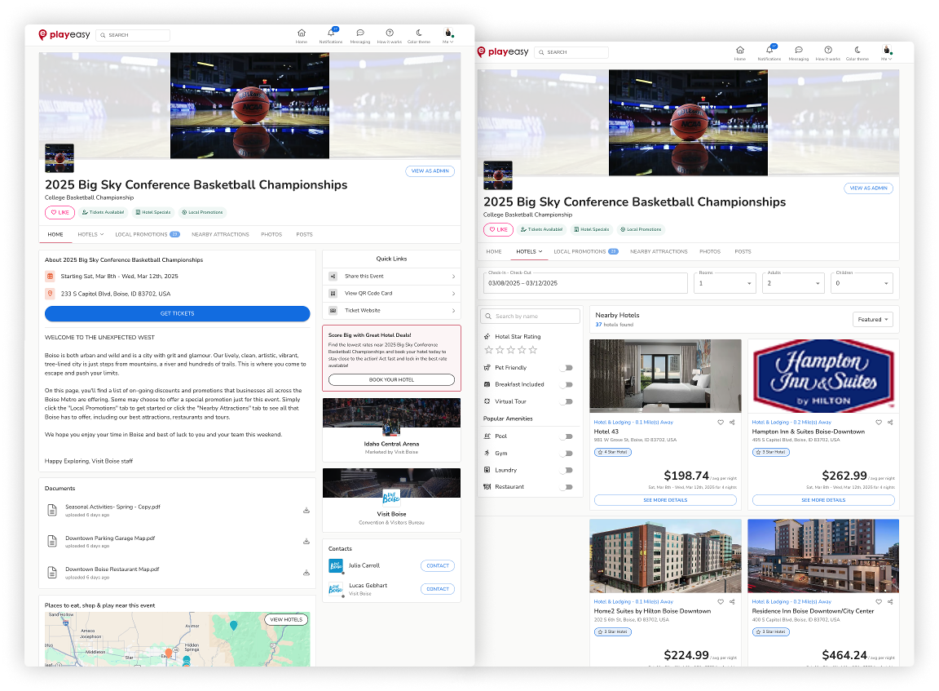The height and width of the screenshot is (691, 939).
Task: Click Like button in right window
Action: coord(499,229)
